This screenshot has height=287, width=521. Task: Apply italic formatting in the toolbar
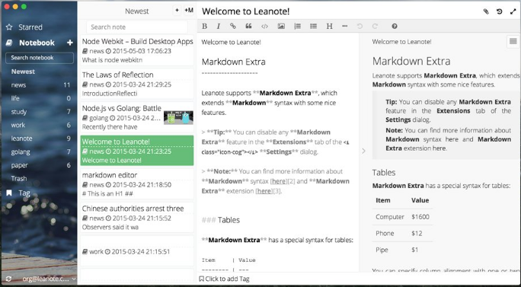[x=219, y=26]
